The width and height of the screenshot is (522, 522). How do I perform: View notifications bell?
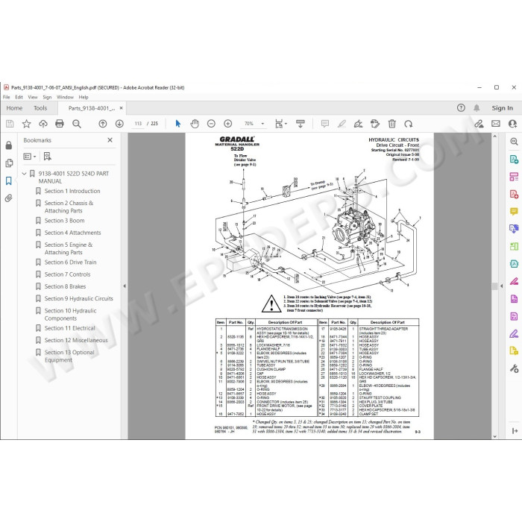coord(477,108)
